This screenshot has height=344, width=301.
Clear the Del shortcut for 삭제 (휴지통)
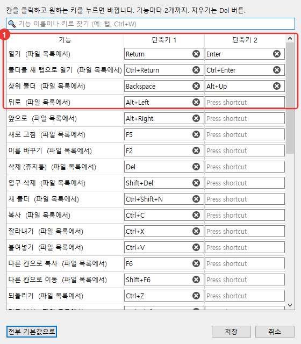196,167
